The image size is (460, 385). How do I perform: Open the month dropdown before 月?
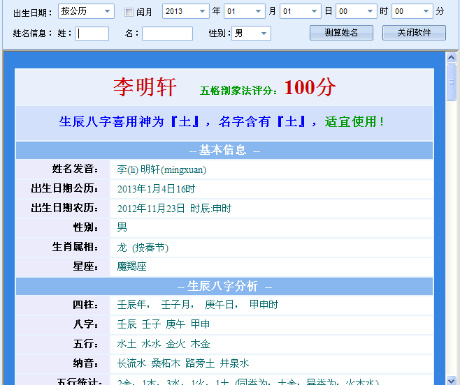tap(245, 11)
